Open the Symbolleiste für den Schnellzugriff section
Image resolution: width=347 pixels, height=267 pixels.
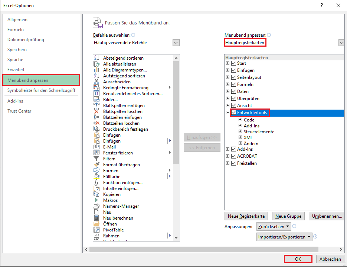[41, 90]
